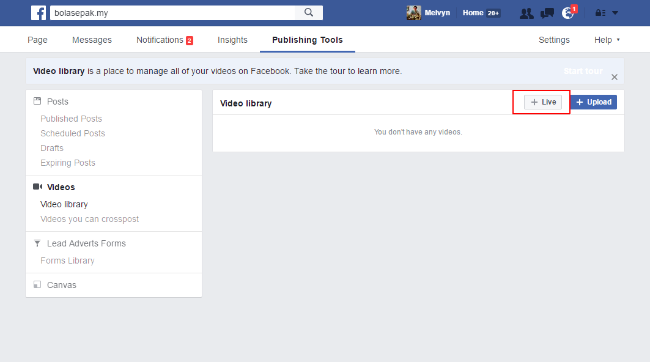This screenshot has height=362, width=650.
Task: Open the Insights tab
Action: pyautogui.click(x=232, y=40)
